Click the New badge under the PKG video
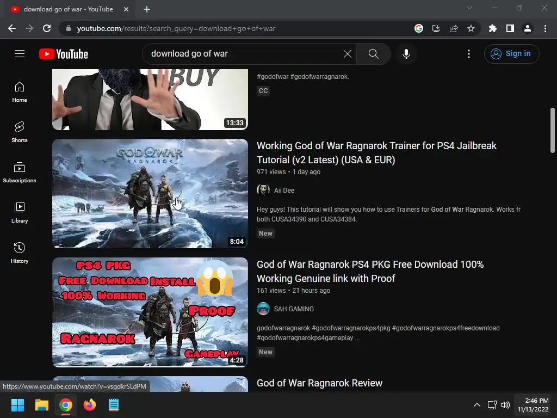The height and width of the screenshot is (418, 557). (265, 352)
